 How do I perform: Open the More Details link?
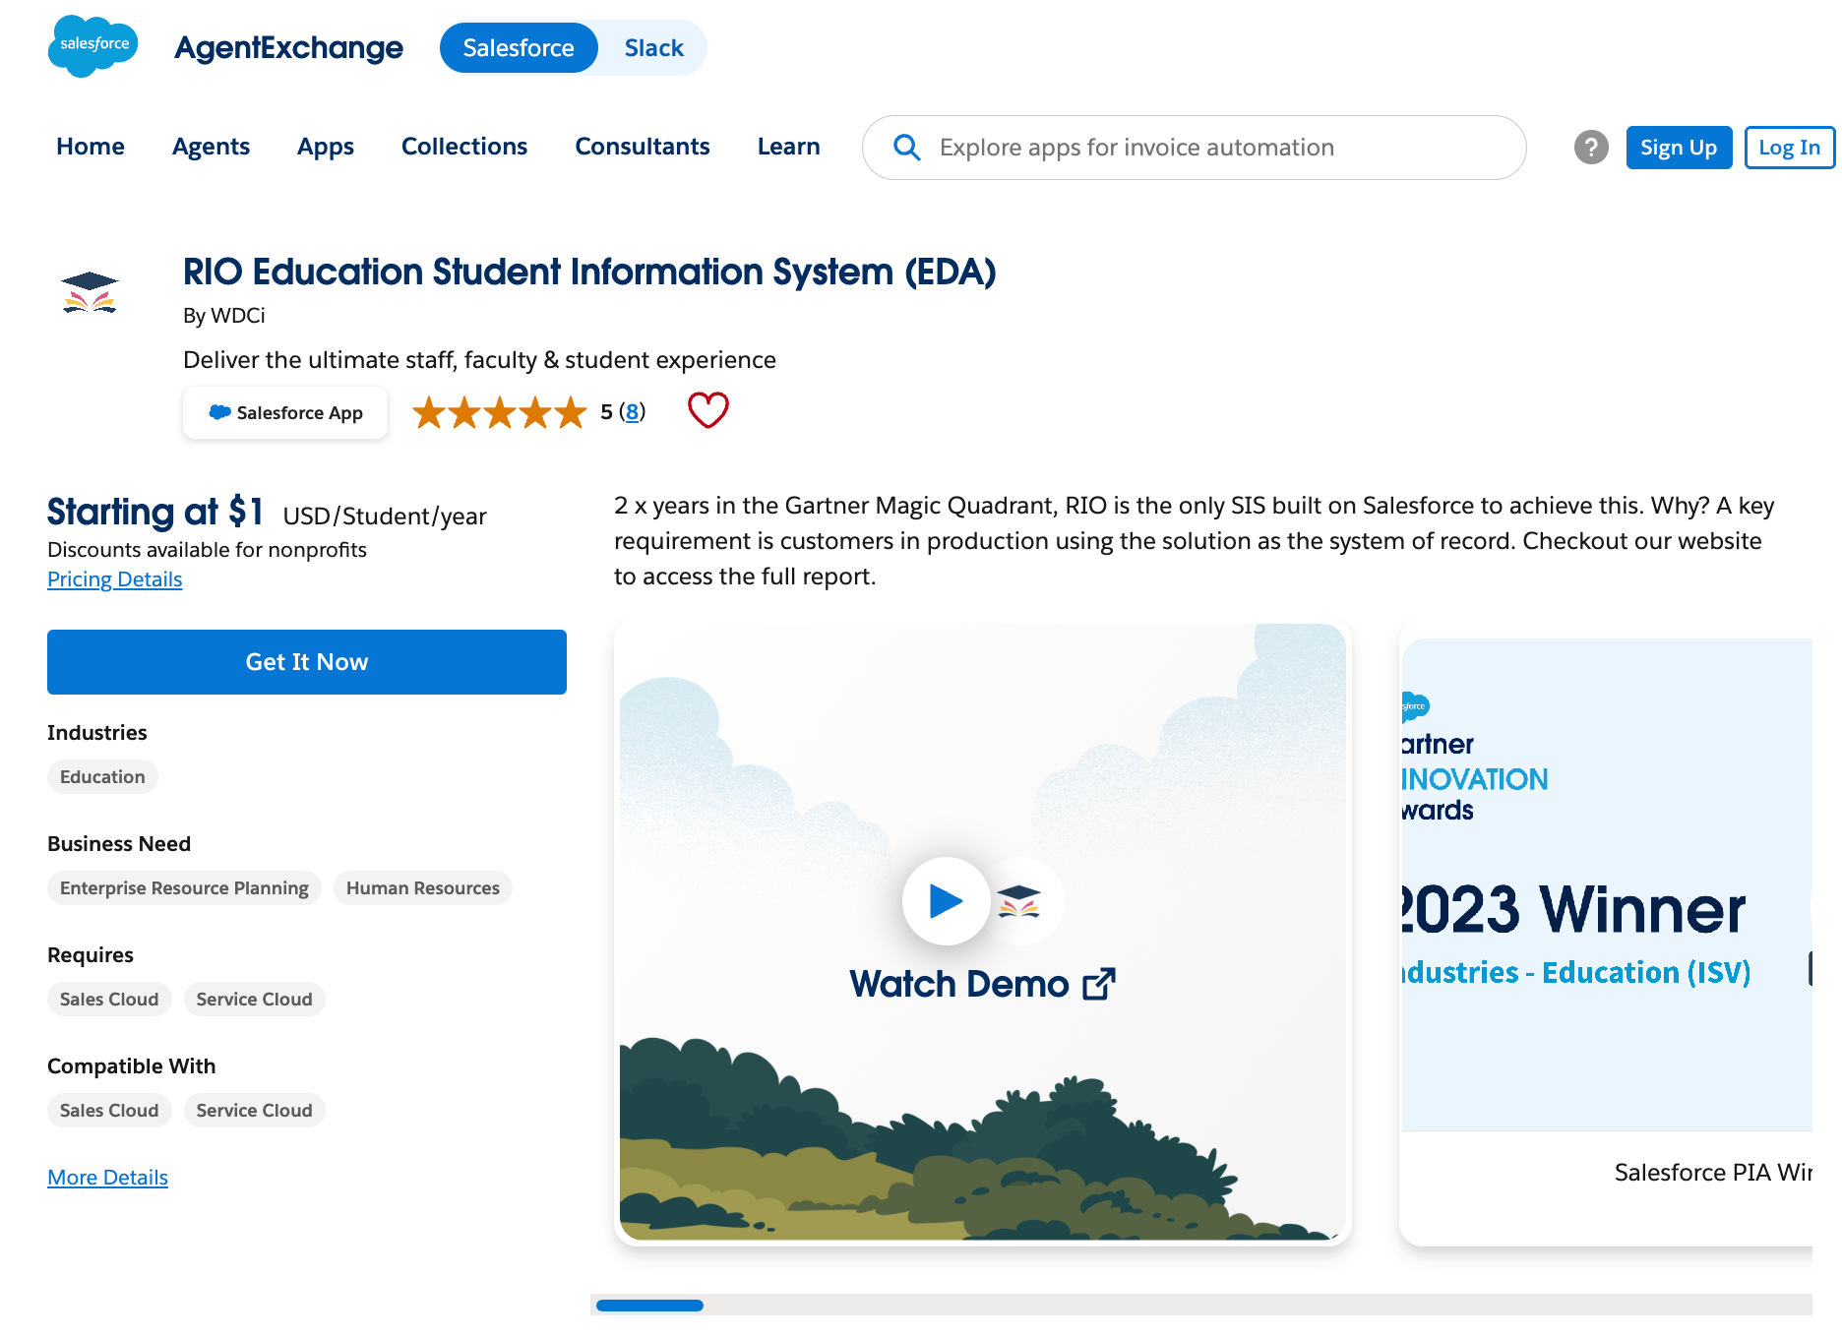point(108,1178)
